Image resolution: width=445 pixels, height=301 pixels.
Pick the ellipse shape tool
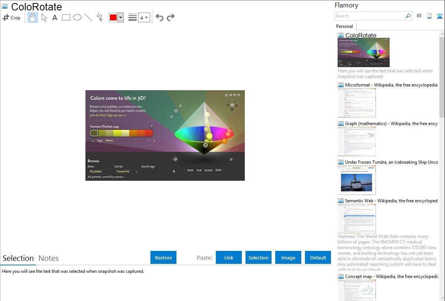(x=77, y=17)
